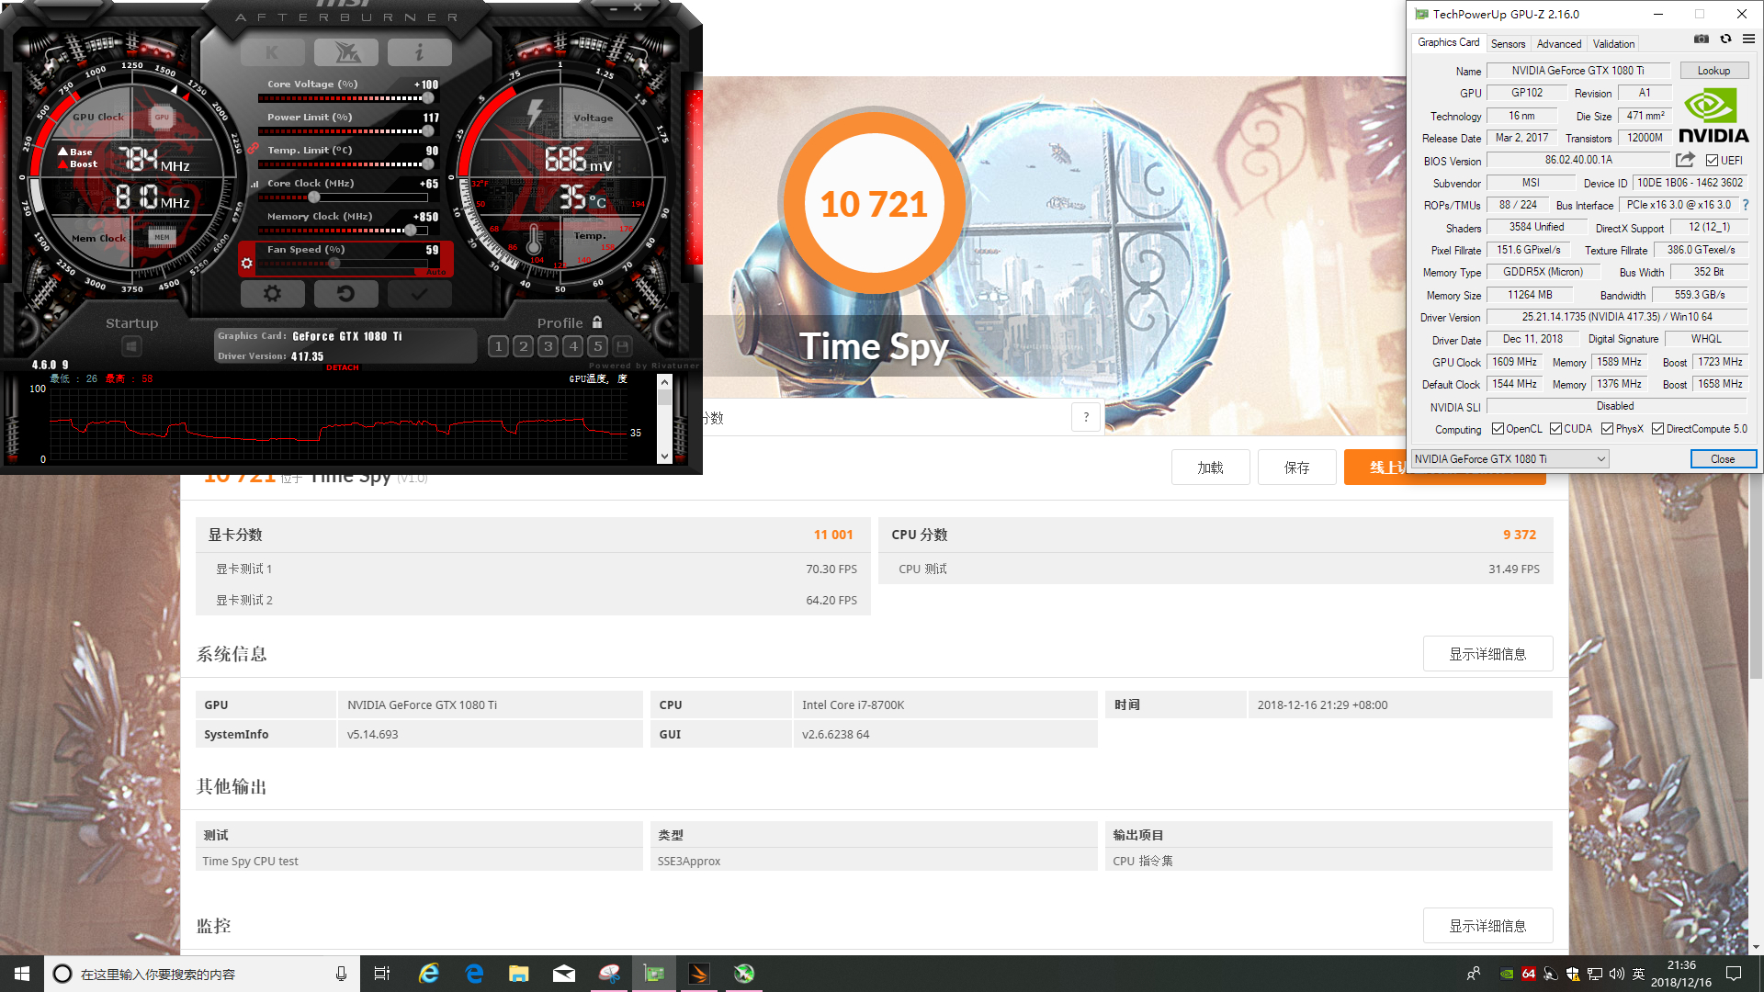Click the 保存 save button

point(1296,468)
